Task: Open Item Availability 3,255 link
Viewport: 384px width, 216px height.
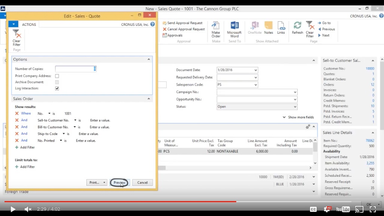Action: coord(370,163)
